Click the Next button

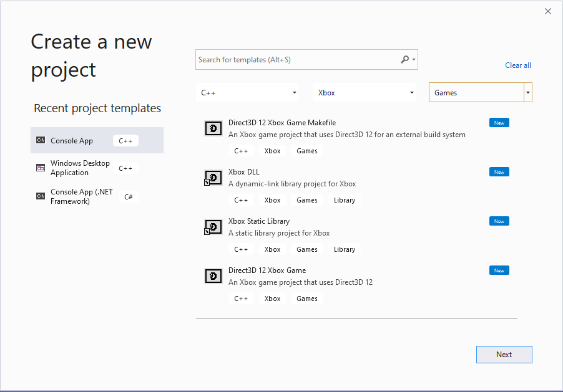point(504,355)
